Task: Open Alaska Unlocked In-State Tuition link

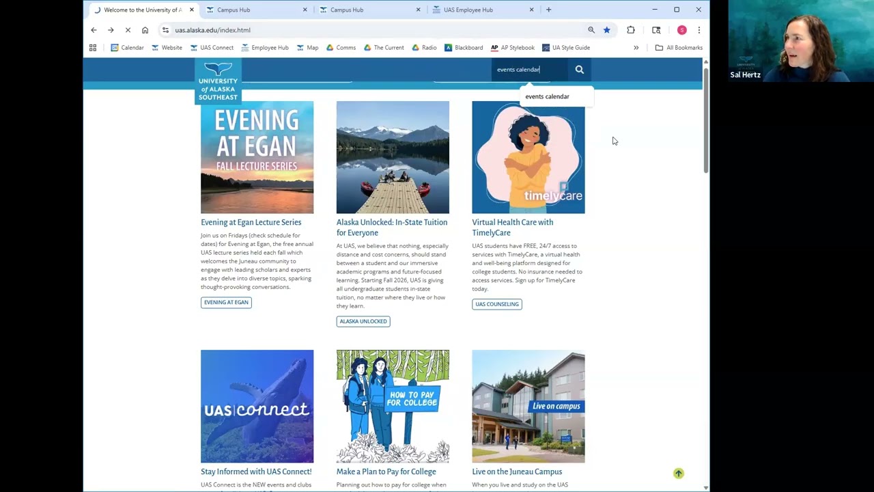Action: 392,228
